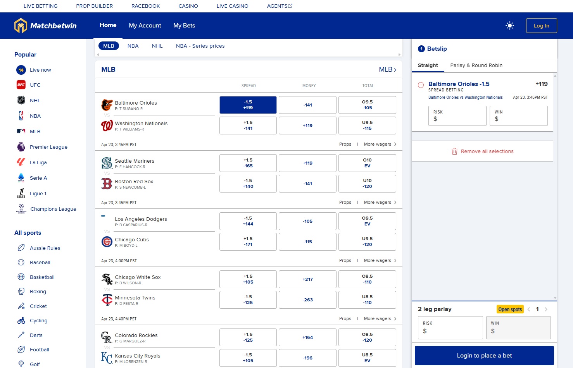Open the Parlay & Round Robin tab
The height and width of the screenshot is (368, 573).
pos(476,65)
